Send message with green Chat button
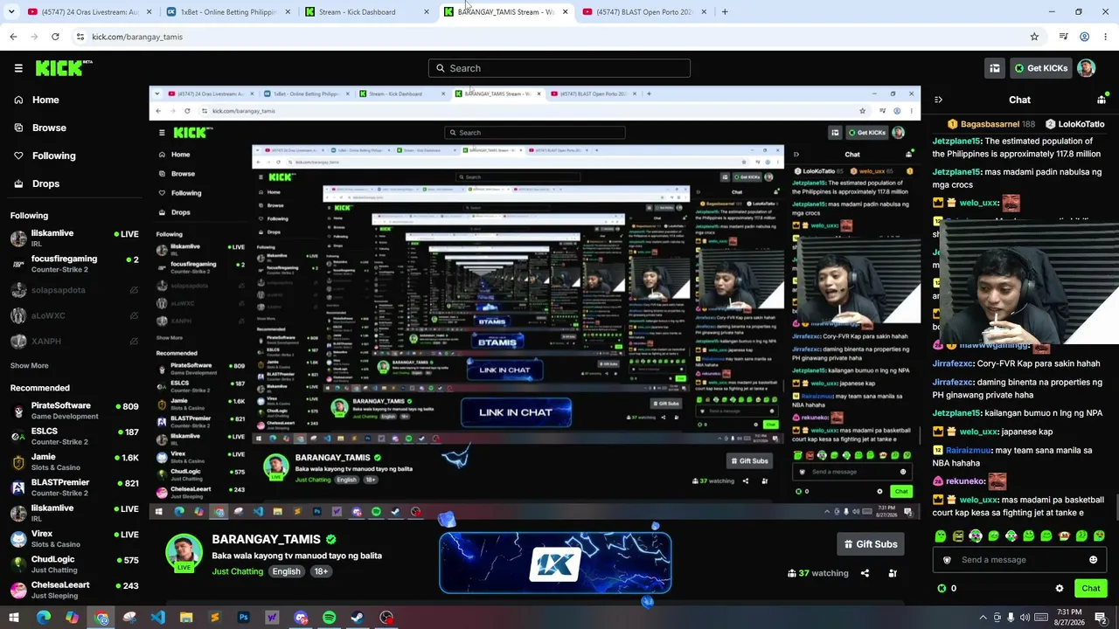The width and height of the screenshot is (1119, 629). click(x=1090, y=589)
